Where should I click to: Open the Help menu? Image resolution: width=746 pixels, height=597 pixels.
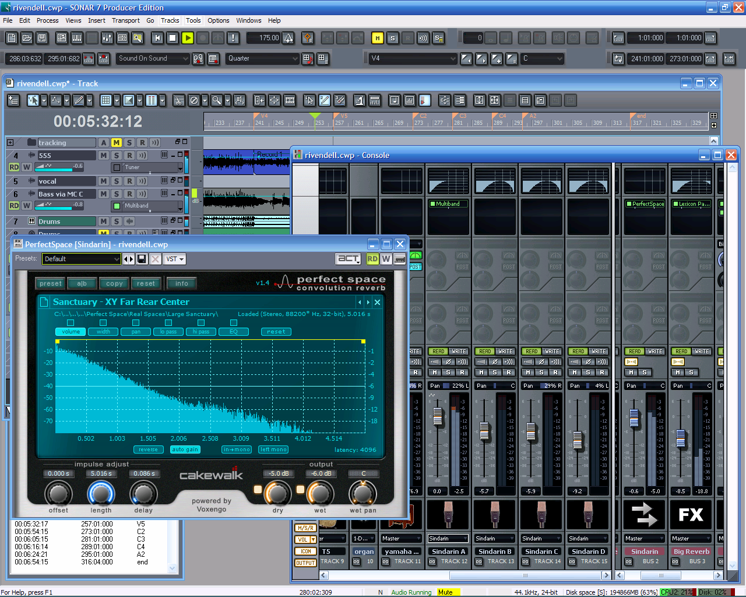(x=274, y=20)
